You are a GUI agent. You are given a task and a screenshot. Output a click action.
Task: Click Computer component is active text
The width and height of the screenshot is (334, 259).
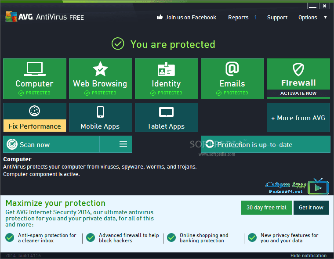click(41, 174)
